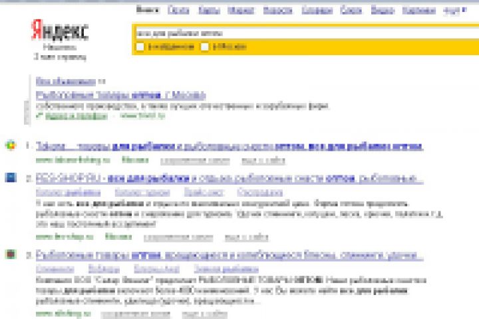Viewport: 479px width, 319px height.
Task: Click blue favicon of second search result
Action: point(11,177)
